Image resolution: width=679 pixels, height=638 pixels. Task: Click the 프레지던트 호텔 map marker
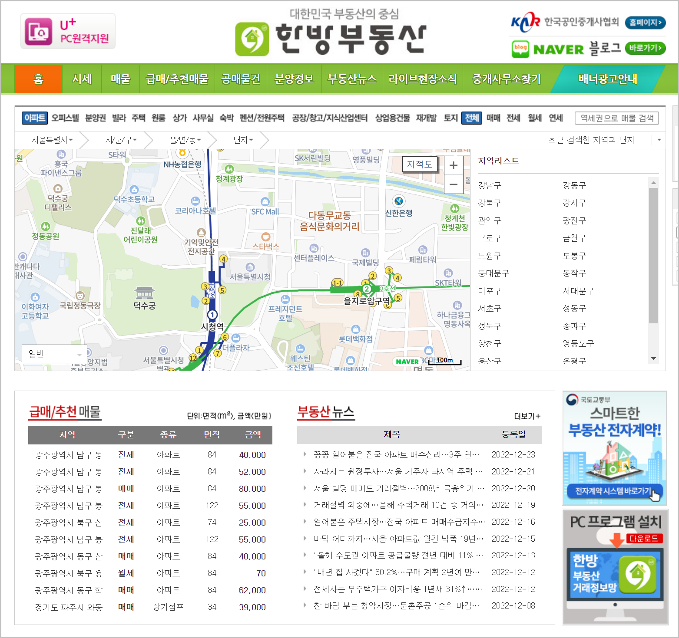285,299
